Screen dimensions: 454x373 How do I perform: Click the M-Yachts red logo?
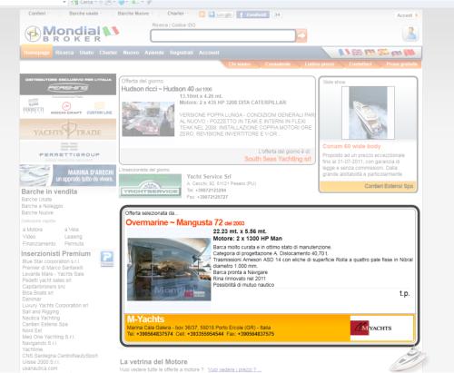tap(371, 328)
